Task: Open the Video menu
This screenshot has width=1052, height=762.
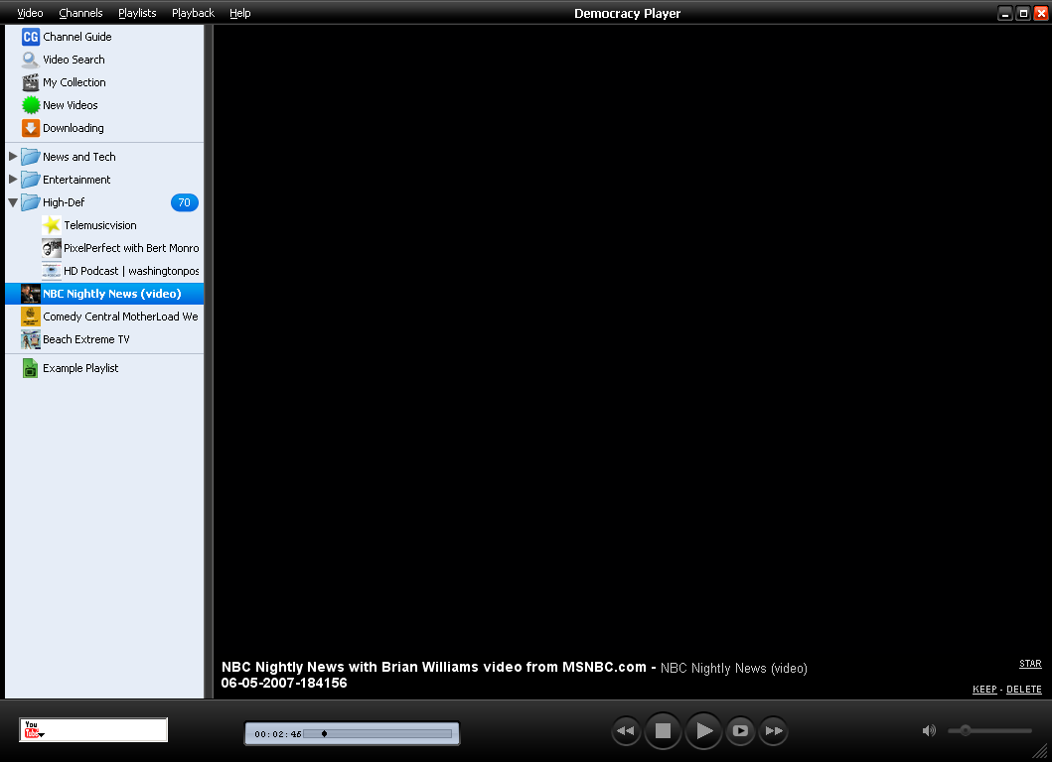Action: (30, 13)
